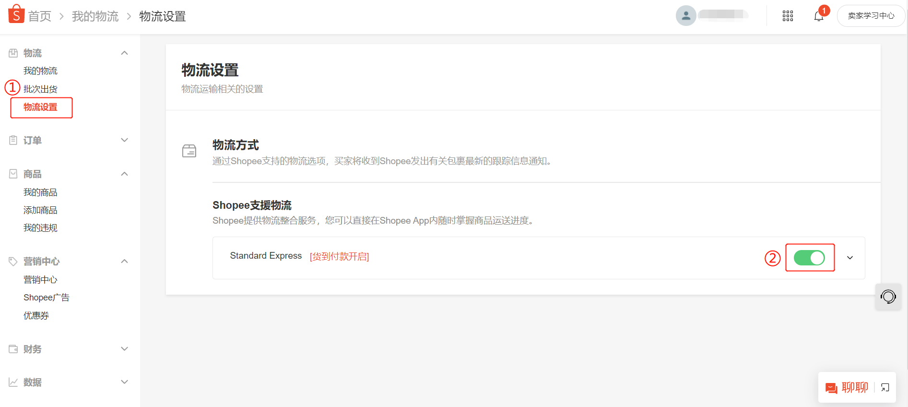
Task: Open 我的违规 in sidebar
Action: coord(40,228)
